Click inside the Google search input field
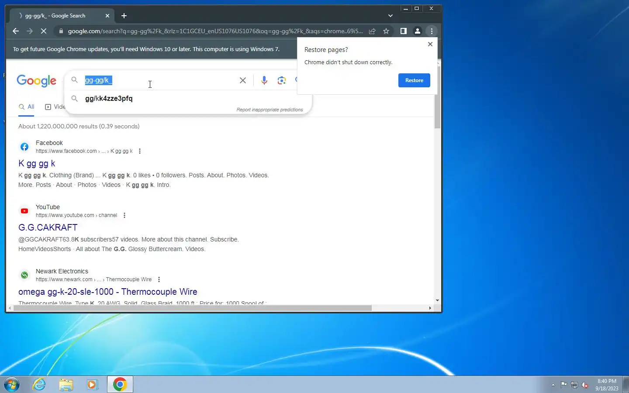The height and width of the screenshot is (393, 629). tap(159, 80)
